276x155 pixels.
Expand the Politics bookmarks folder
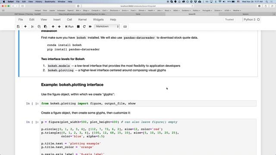196,10
